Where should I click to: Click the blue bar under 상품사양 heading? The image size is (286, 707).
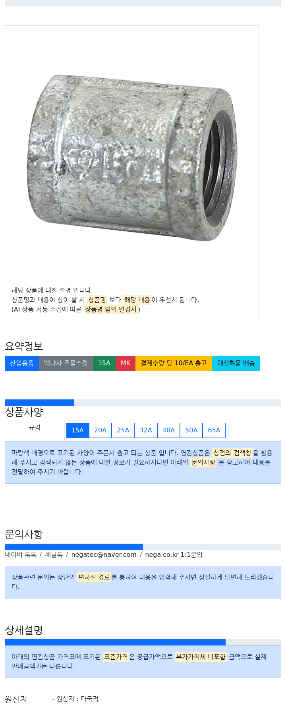pos(39,403)
